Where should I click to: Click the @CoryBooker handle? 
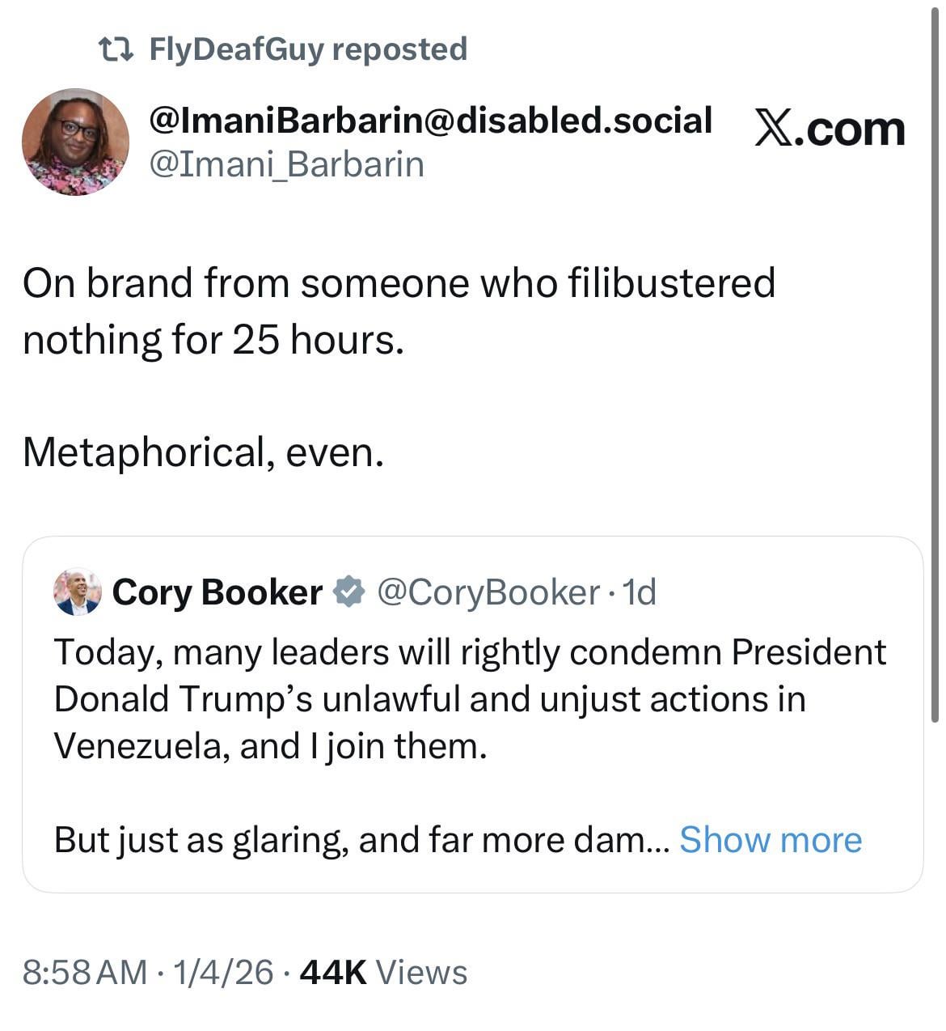point(488,592)
